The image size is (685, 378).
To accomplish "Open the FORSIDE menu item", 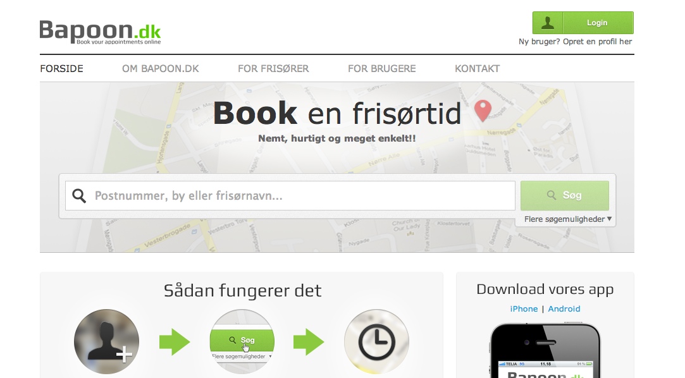I will (61, 68).
